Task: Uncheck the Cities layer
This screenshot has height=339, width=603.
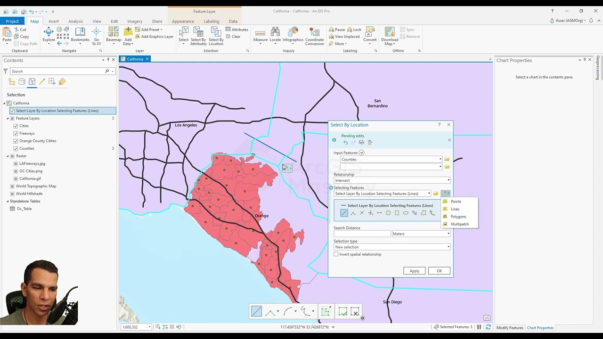Action: coord(16,126)
